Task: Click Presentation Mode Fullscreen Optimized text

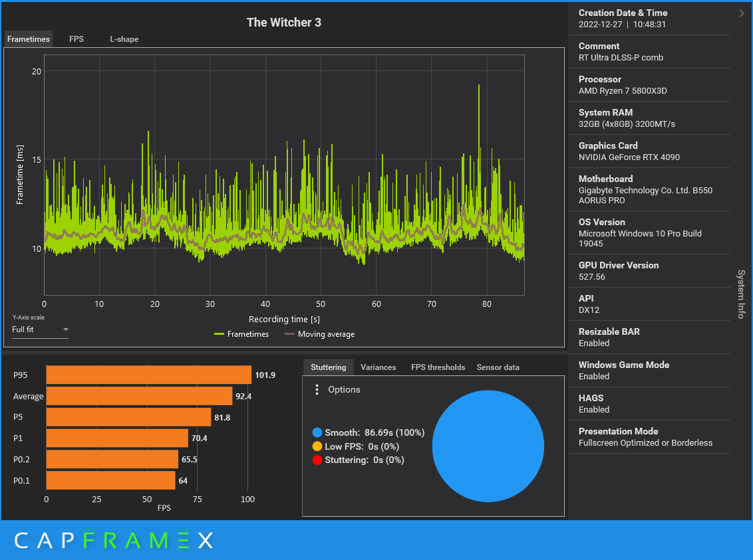Action: [645, 443]
